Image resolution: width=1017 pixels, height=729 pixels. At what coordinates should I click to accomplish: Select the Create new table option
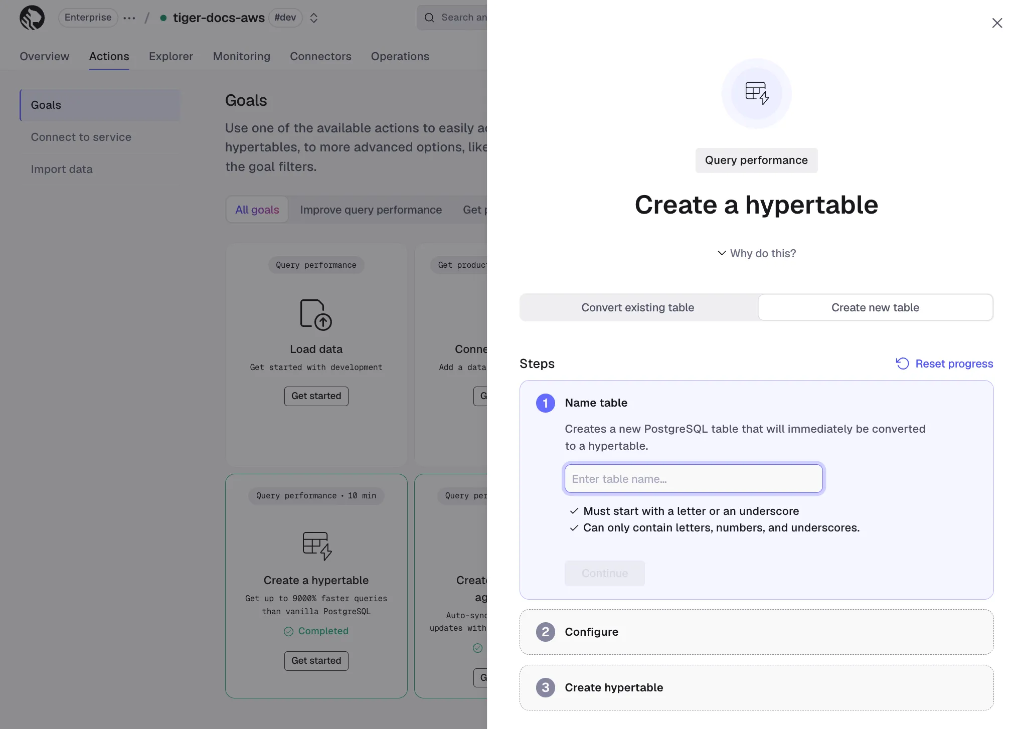[875, 307]
